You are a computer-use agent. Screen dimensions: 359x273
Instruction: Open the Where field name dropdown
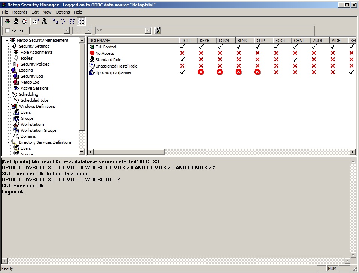tap(67, 30)
